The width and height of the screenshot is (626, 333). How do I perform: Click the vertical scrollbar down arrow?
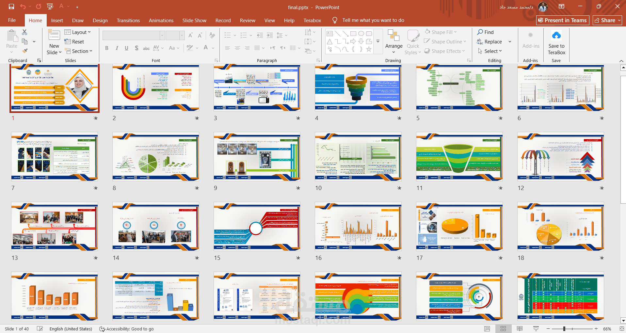[x=623, y=321]
